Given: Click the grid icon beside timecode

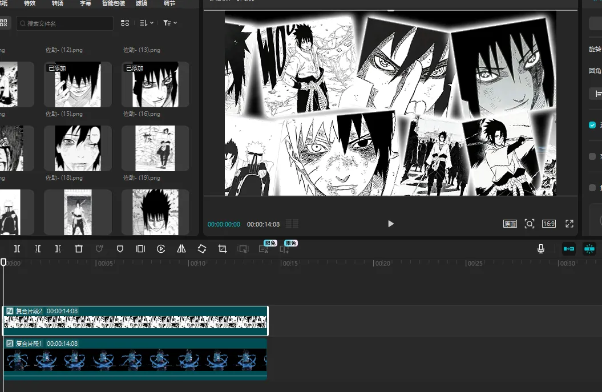Looking at the screenshot, I should click(292, 224).
